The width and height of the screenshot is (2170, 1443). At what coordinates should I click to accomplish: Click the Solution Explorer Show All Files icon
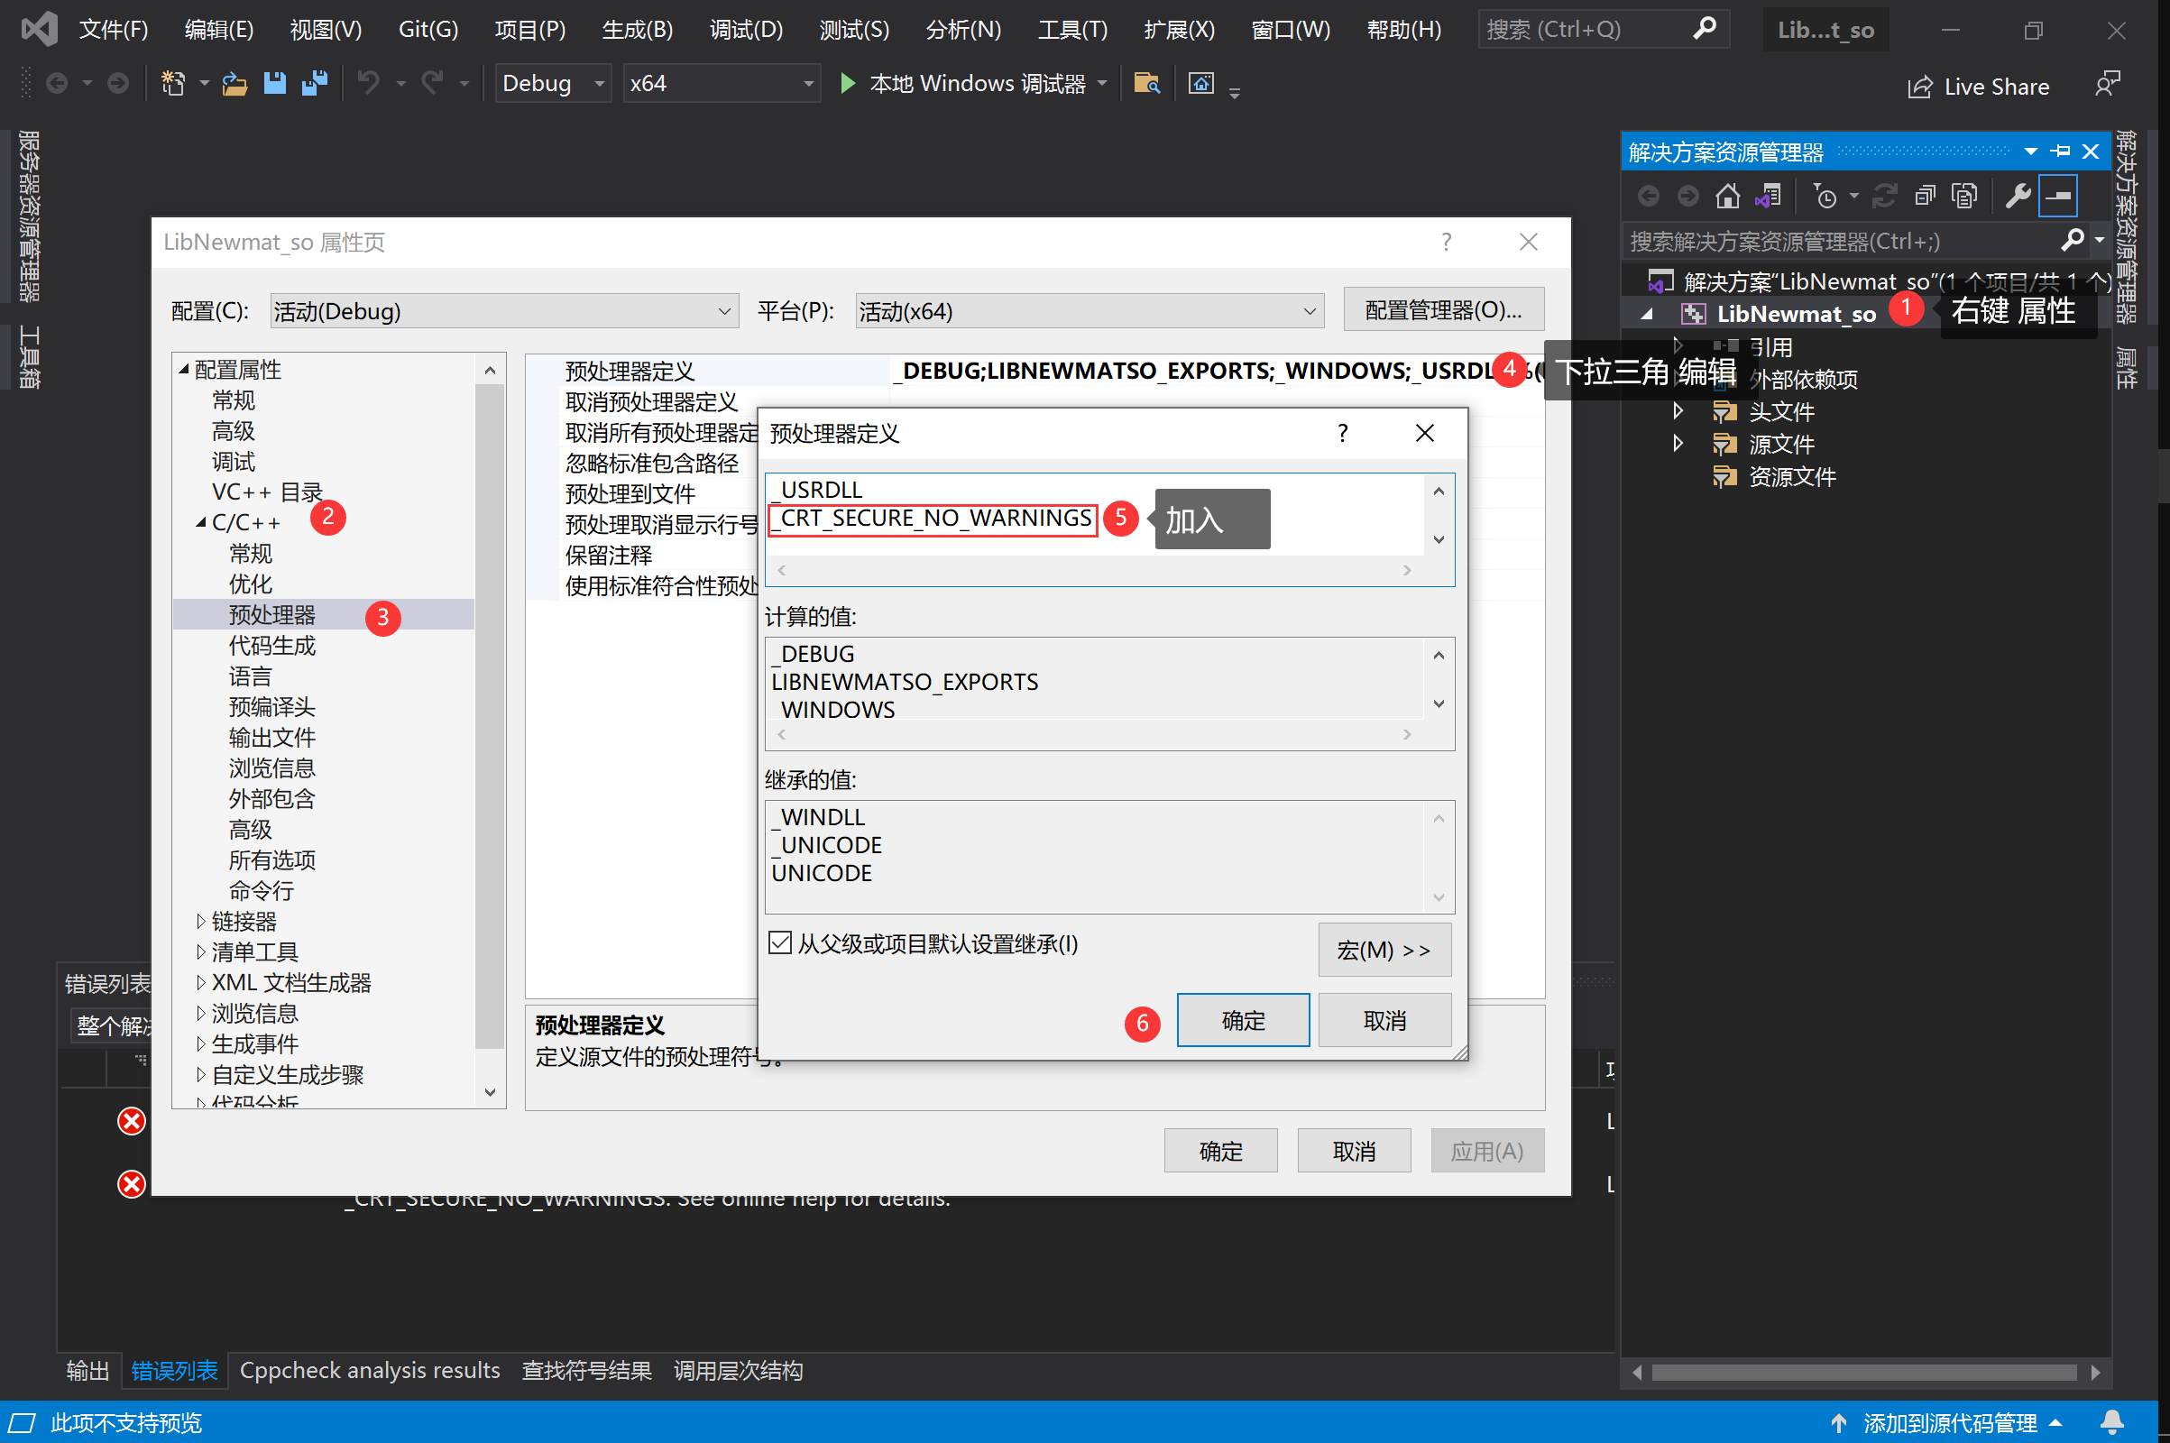[1963, 196]
